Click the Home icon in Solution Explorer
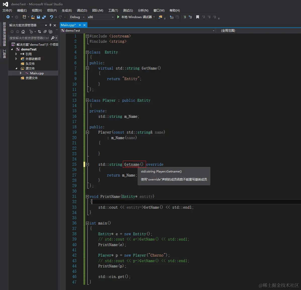This screenshot has width=301, height=290. [23, 32]
